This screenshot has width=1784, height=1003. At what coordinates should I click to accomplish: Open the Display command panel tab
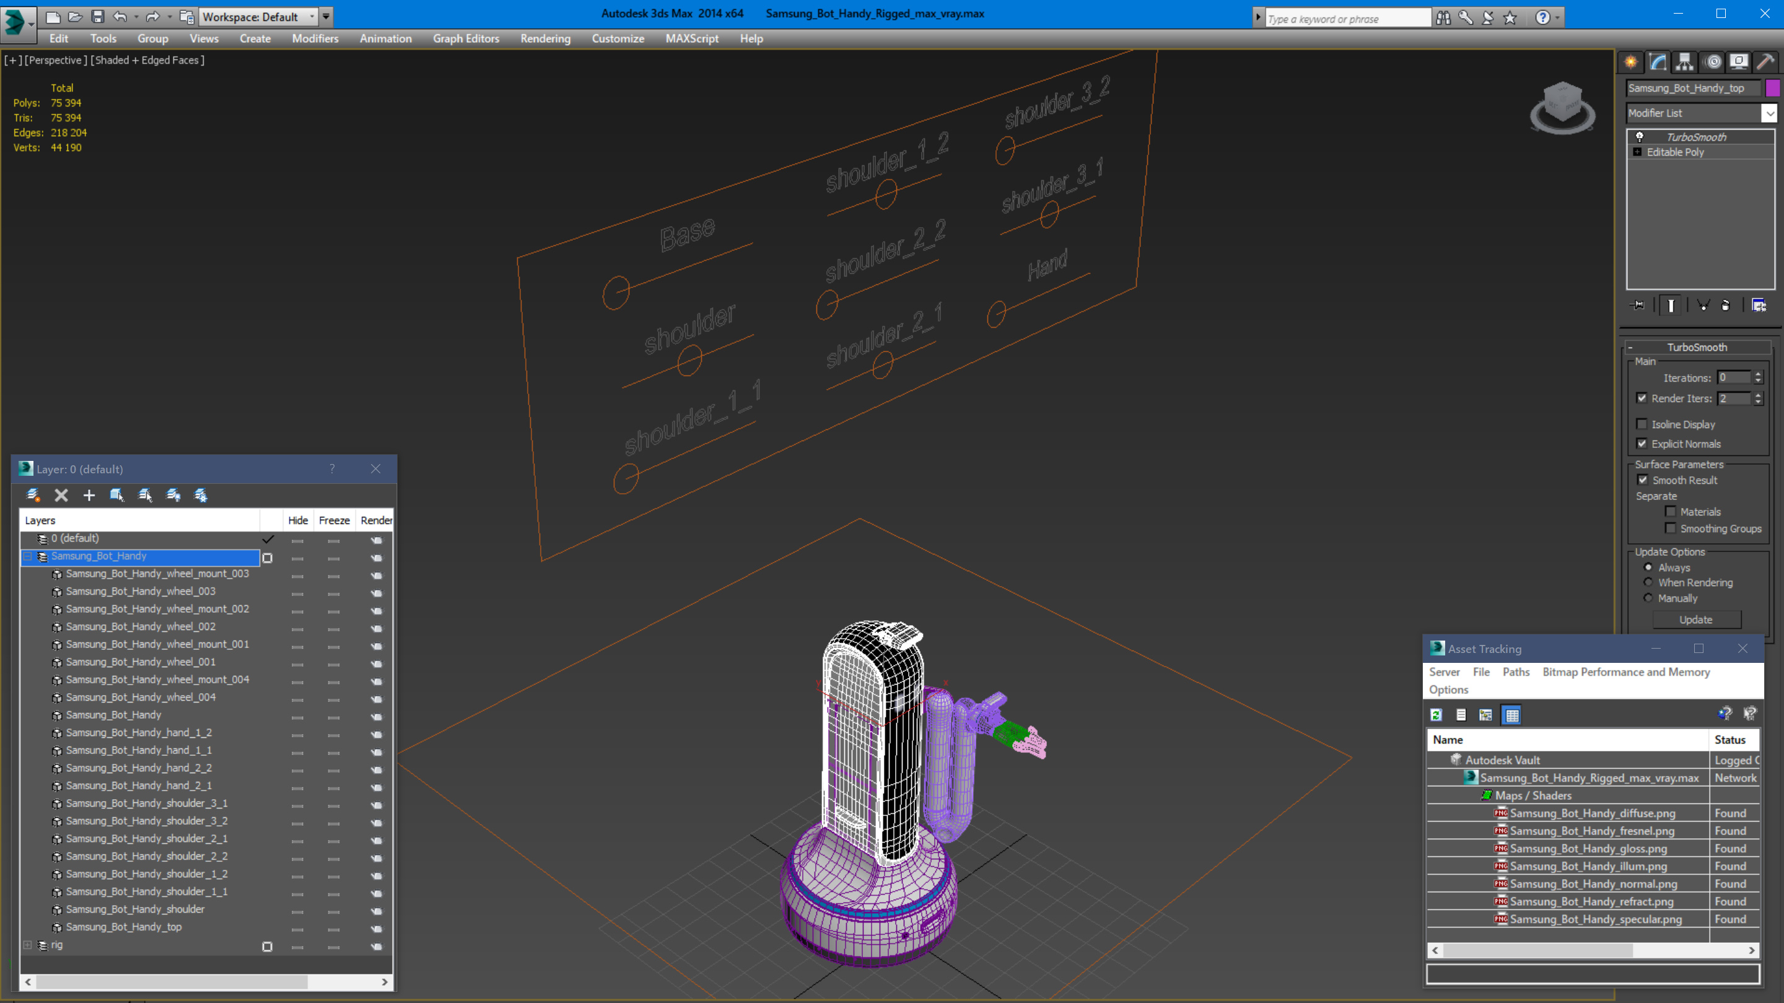[1739, 63]
